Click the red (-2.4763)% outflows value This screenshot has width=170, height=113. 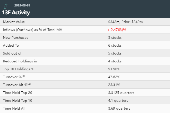(117, 30)
